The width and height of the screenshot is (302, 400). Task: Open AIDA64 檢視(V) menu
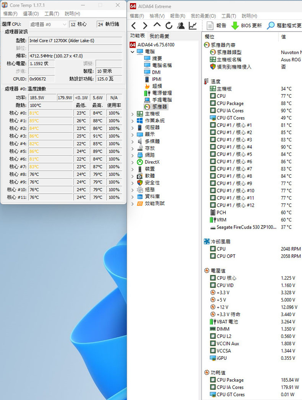(157, 16)
